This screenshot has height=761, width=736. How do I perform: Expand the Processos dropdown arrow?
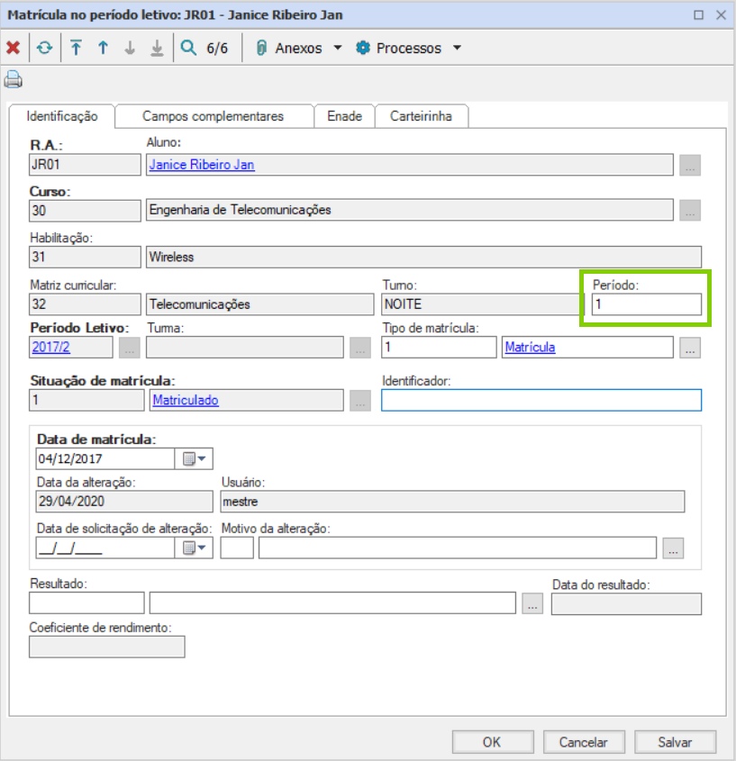457,48
